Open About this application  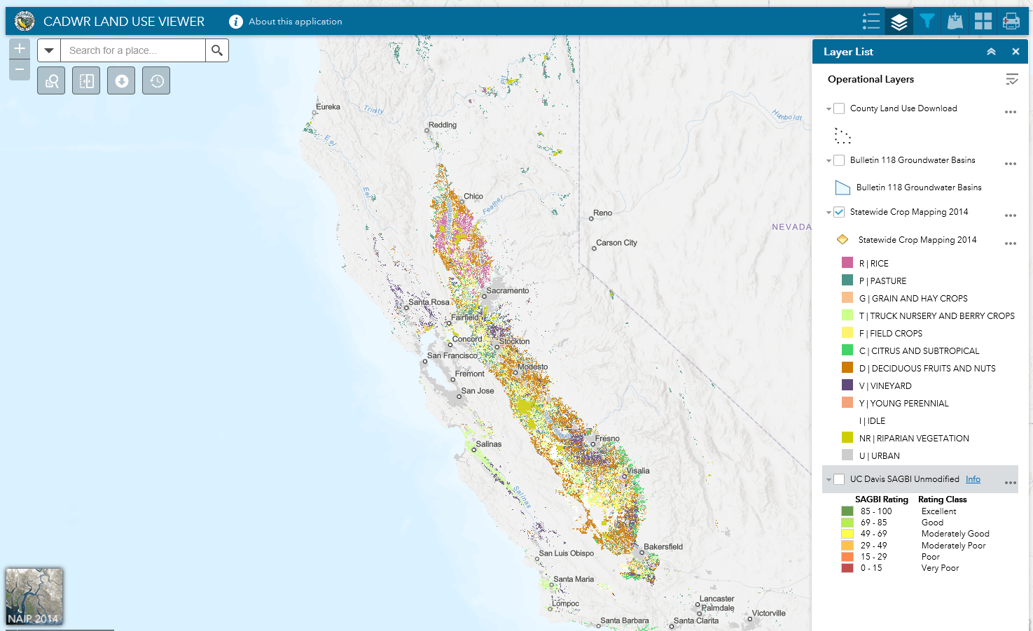(286, 21)
